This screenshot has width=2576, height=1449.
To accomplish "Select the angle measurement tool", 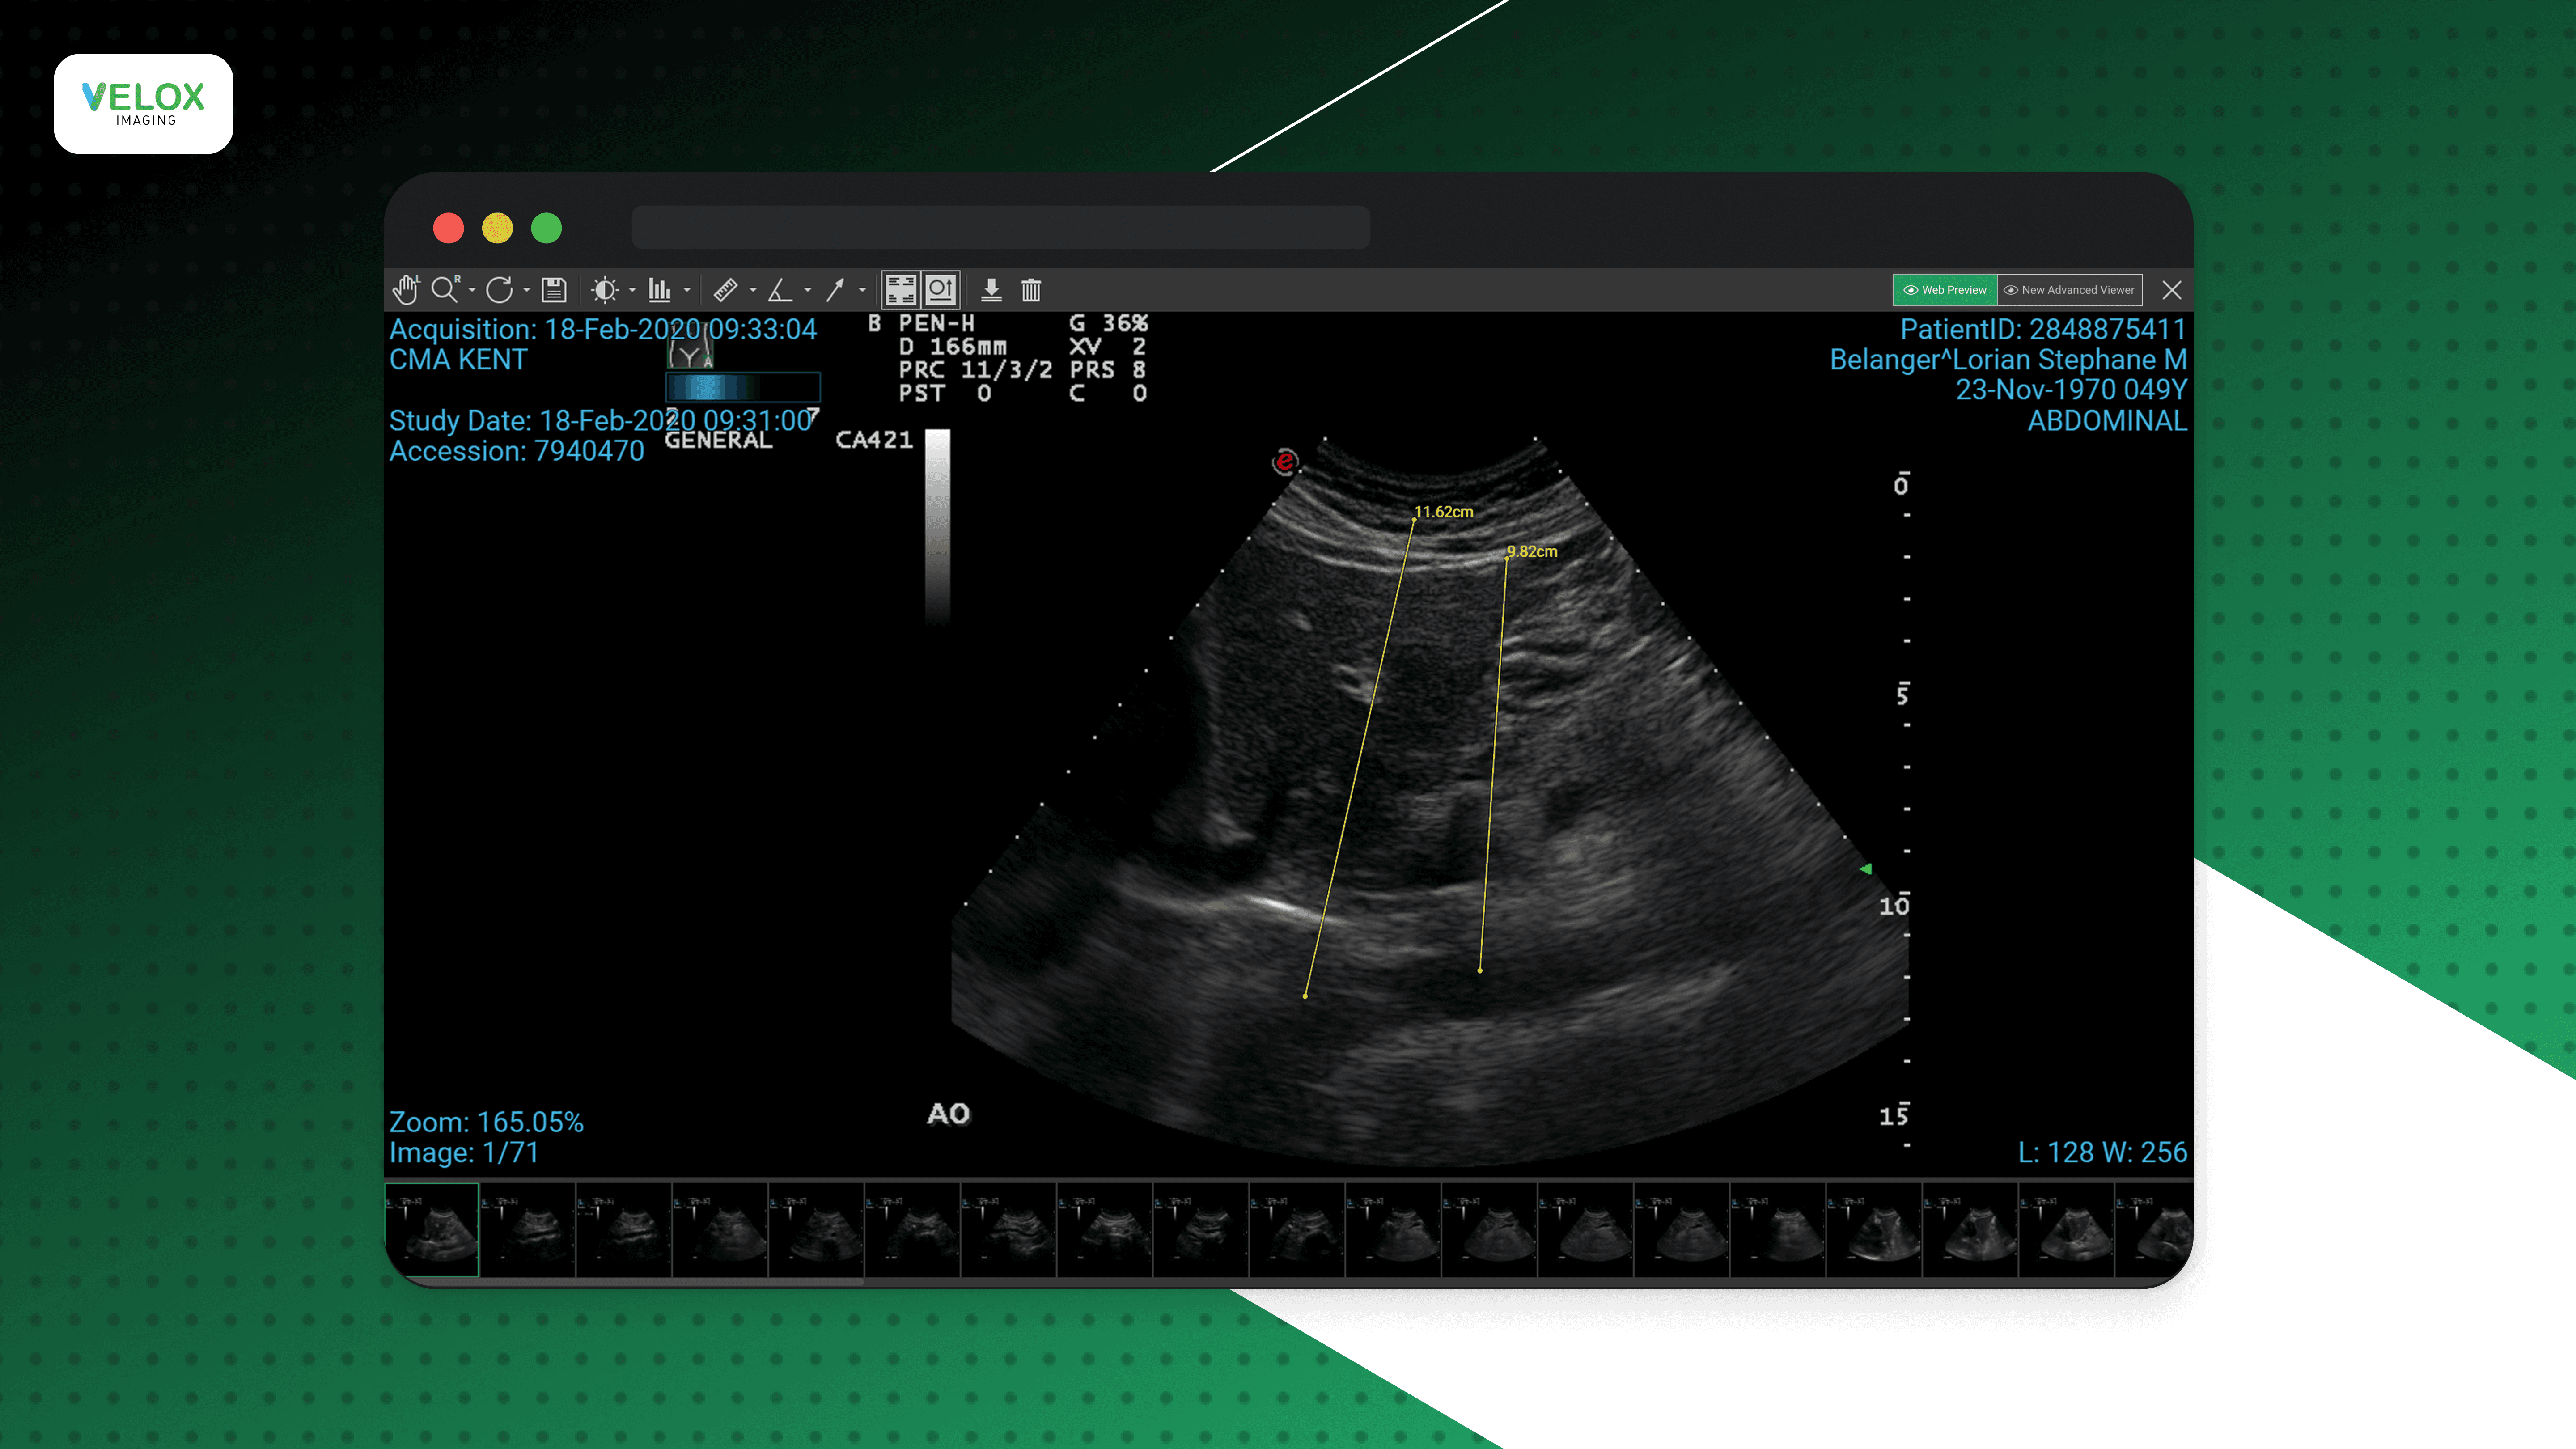I will tap(780, 290).
